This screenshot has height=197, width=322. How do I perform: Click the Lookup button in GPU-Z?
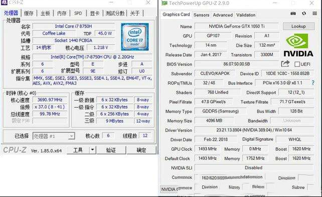[x=298, y=26]
